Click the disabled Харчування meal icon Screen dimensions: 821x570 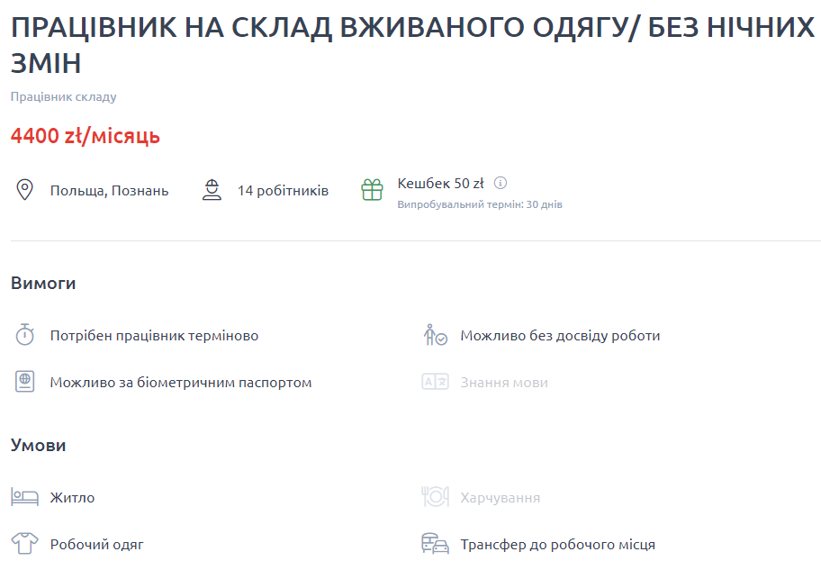[x=434, y=496]
